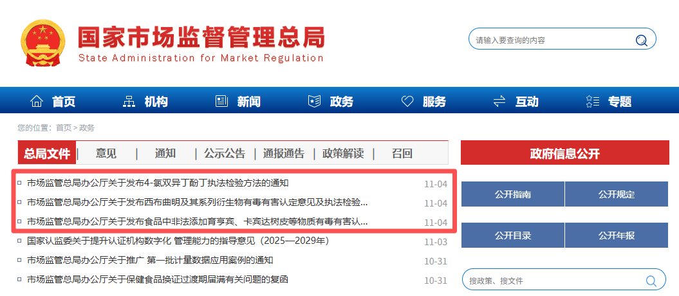Viewport: 679px width, 296px height.
Task: Open 国家认监委 certification digitalization guidance link
Action: [178, 241]
